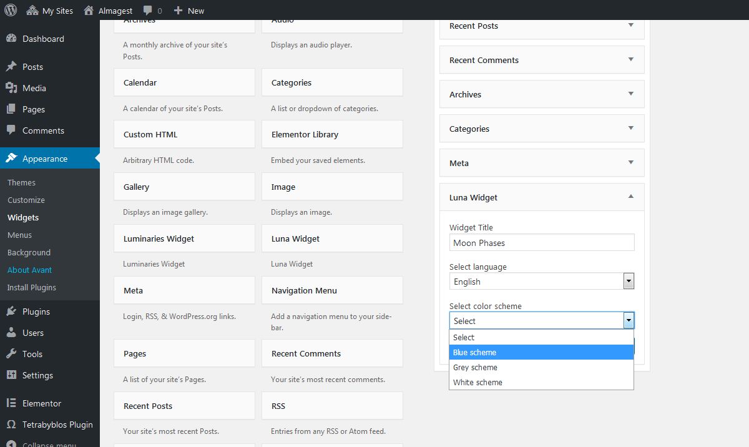The height and width of the screenshot is (447, 749).
Task: Click the WordPress logo icon
Action: (x=11, y=11)
